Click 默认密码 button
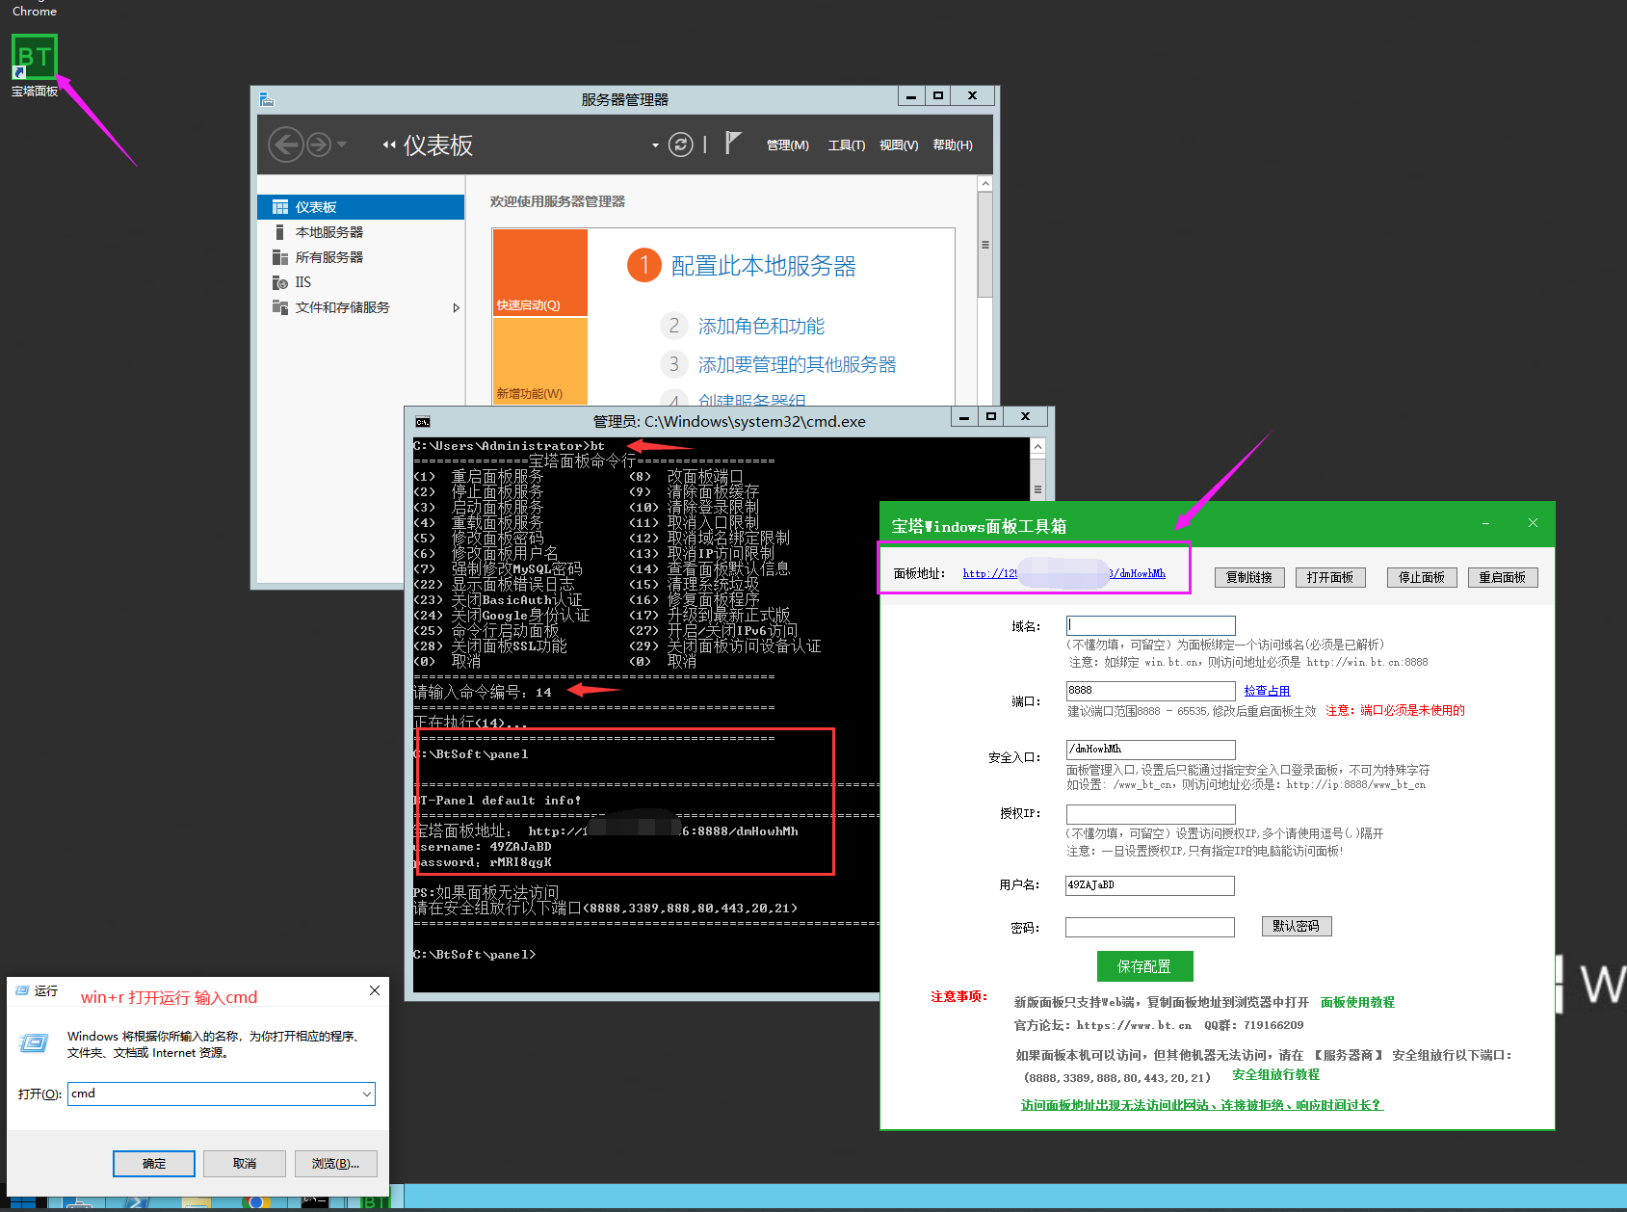1627x1212 pixels. point(1297,926)
